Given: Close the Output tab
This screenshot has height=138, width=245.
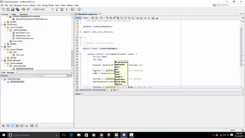Looking at the screenshot, I should (82, 94).
